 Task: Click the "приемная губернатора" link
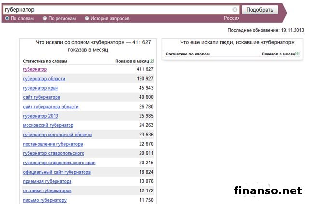(x=47, y=181)
